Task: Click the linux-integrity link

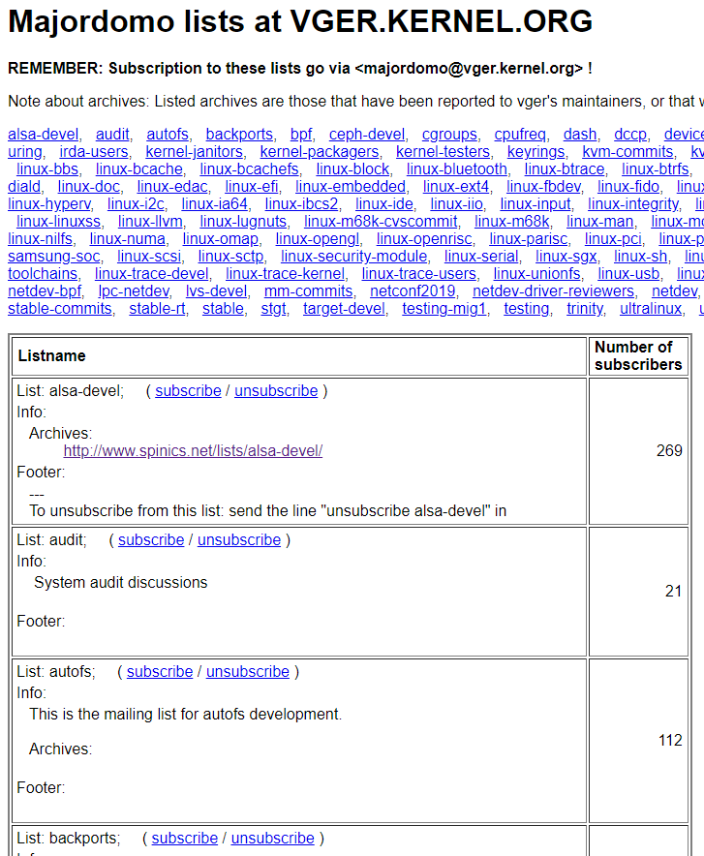Action: pyautogui.click(x=633, y=204)
